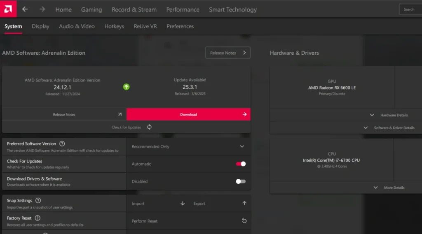Click the Primary/Discrete label
The height and width of the screenshot is (234, 422).
(x=332, y=94)
